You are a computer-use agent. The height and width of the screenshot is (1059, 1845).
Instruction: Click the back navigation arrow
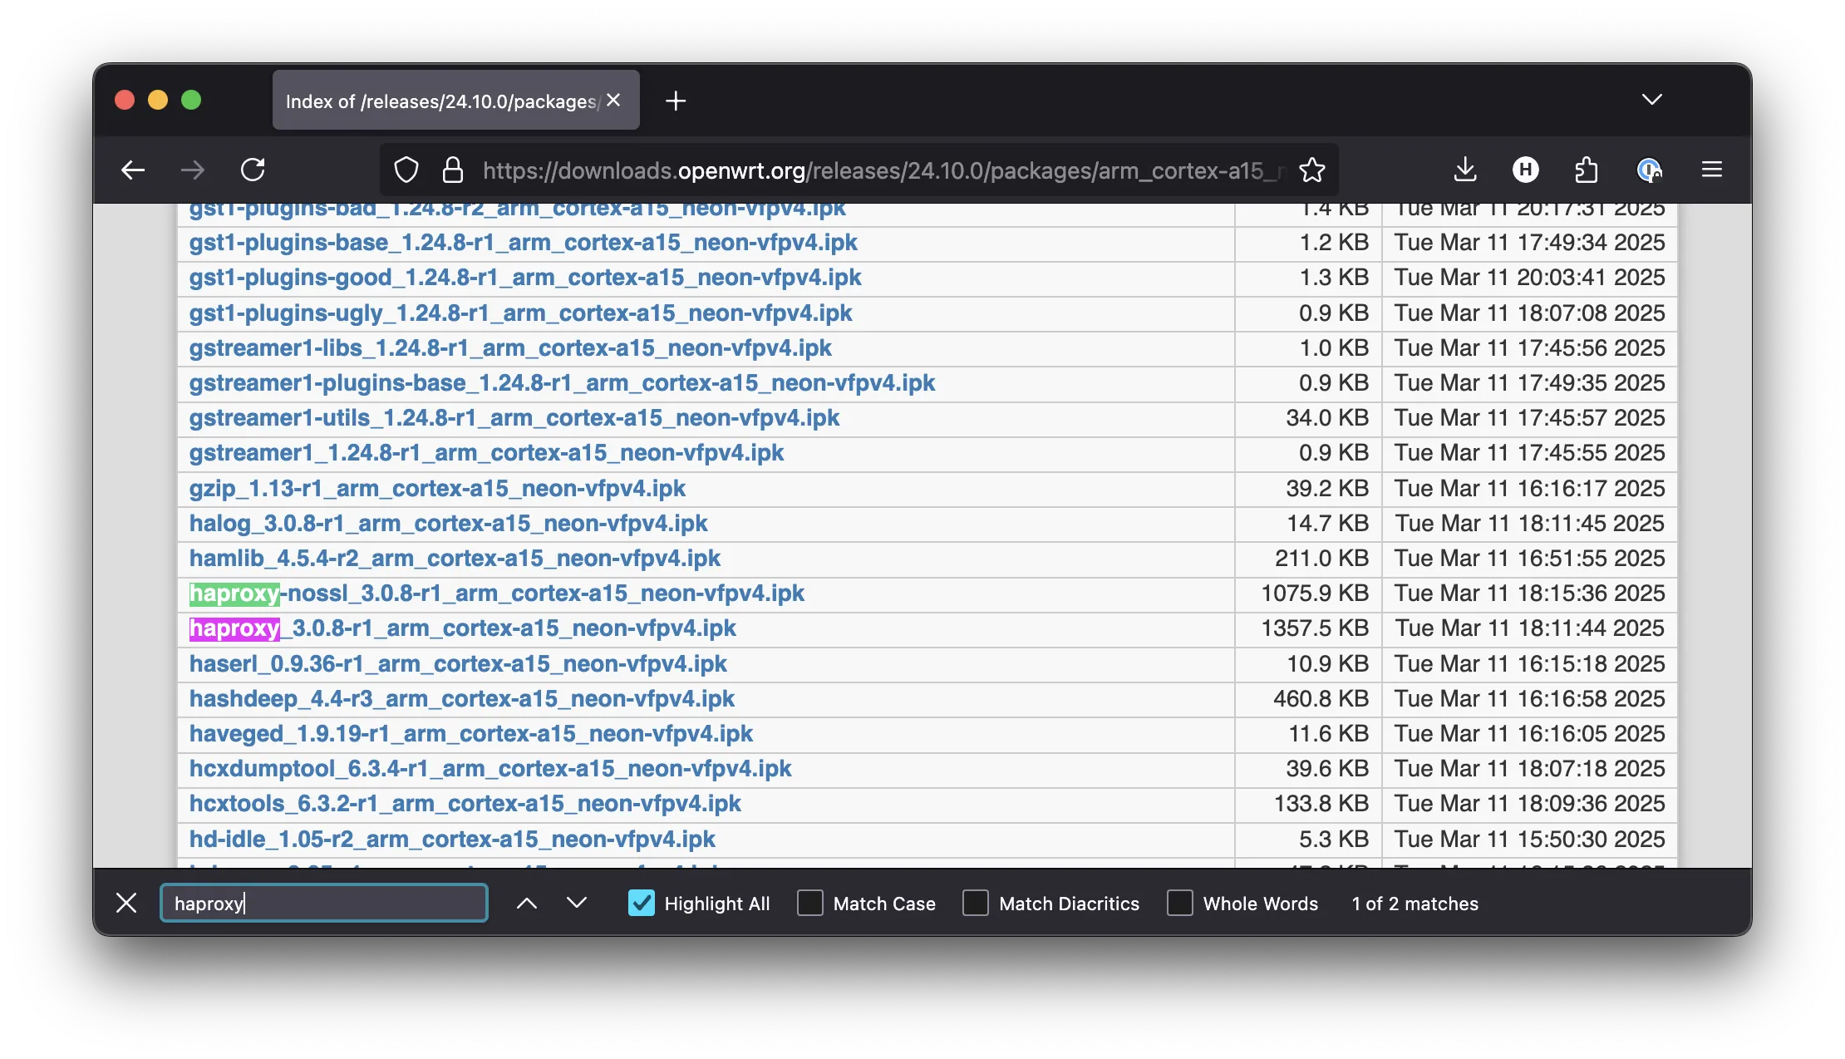133,170
